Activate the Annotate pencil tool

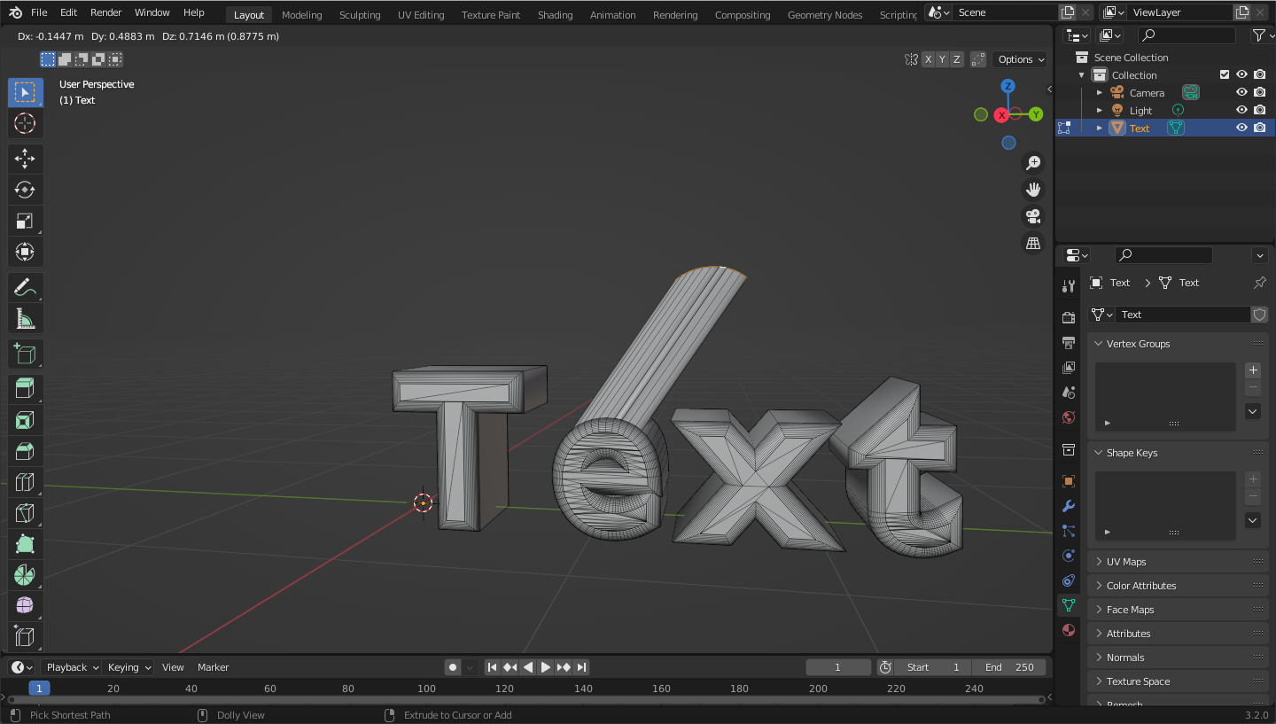(26, 287)
